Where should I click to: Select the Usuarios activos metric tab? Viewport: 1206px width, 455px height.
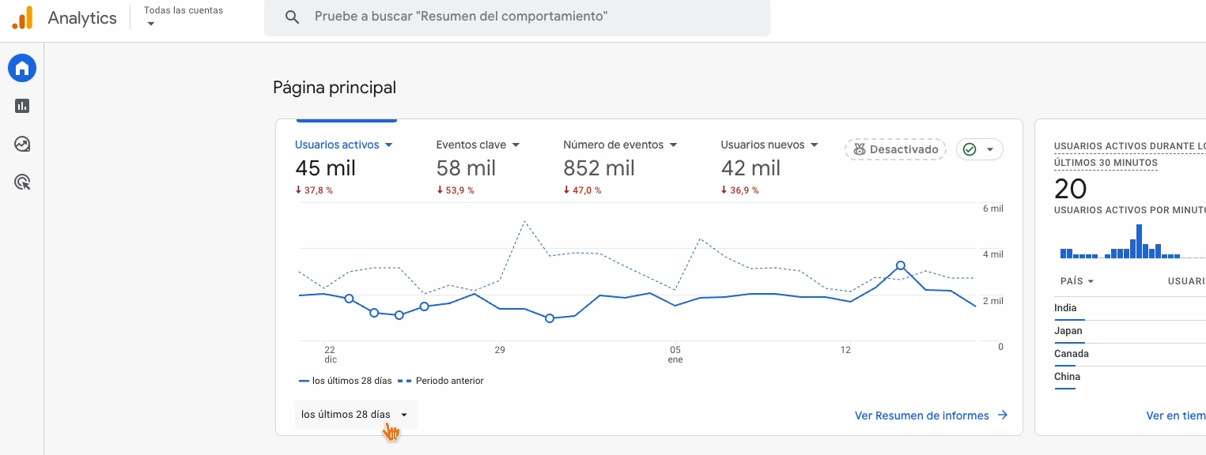(x=343, y=145)
